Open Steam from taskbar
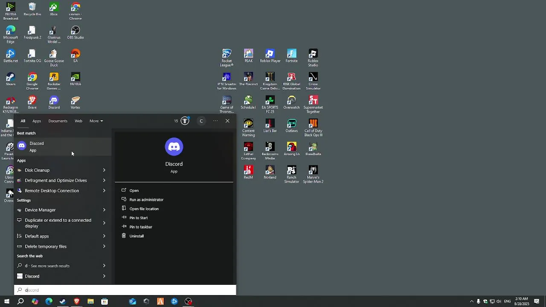The height and width of the screenshot is (307, 546). pos(63,301)
